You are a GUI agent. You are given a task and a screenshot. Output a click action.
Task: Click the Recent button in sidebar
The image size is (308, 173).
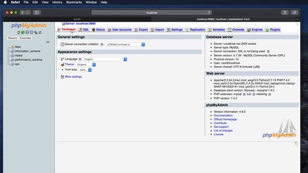(x=13, y=38)
